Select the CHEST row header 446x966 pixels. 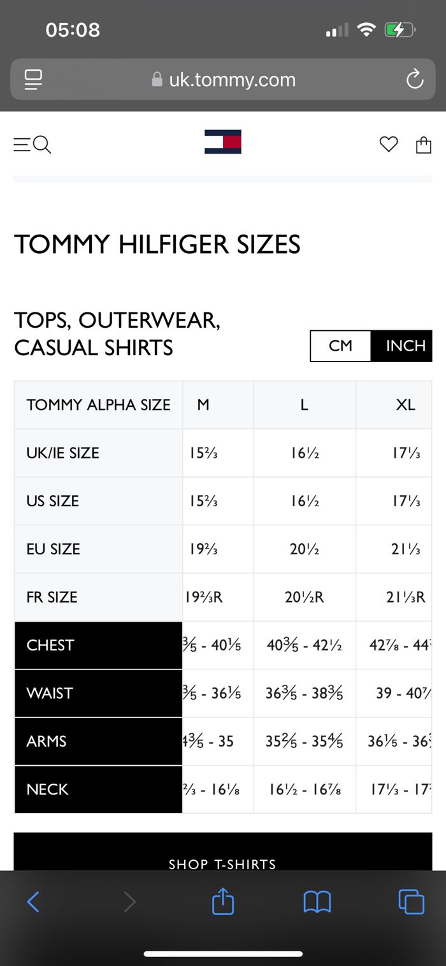click(x=98, y=645)
